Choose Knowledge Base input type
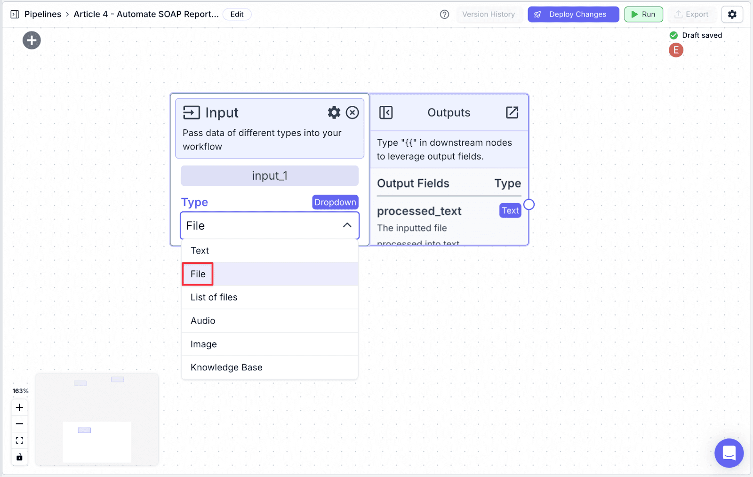Image resolution: width=753 pixels, height=477 pixels. 270,367
